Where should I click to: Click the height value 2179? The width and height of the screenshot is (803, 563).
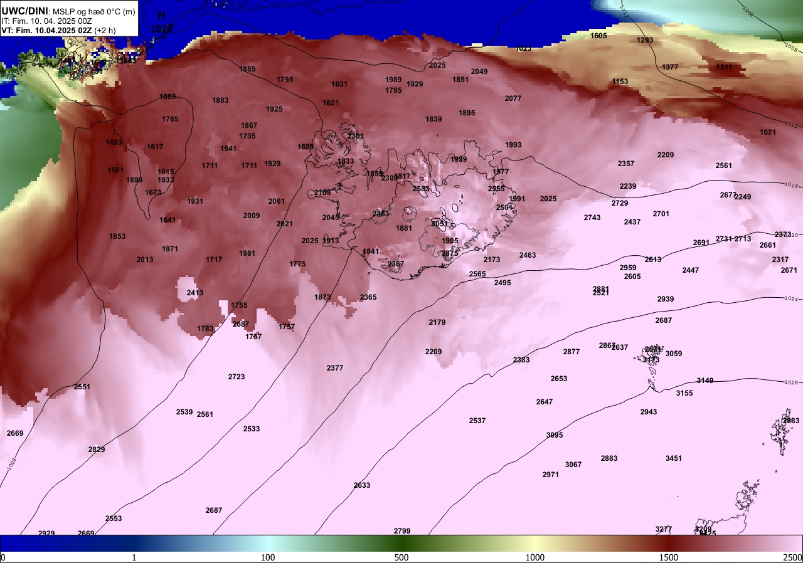pos(437,322)
